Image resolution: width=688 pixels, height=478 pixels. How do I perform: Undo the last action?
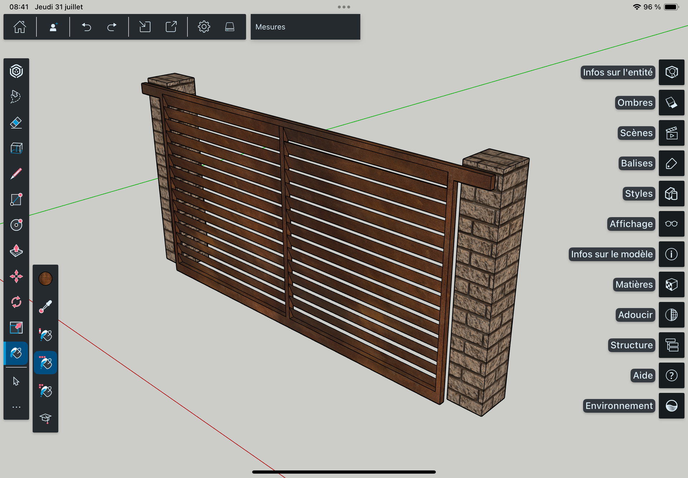(86, 27)
